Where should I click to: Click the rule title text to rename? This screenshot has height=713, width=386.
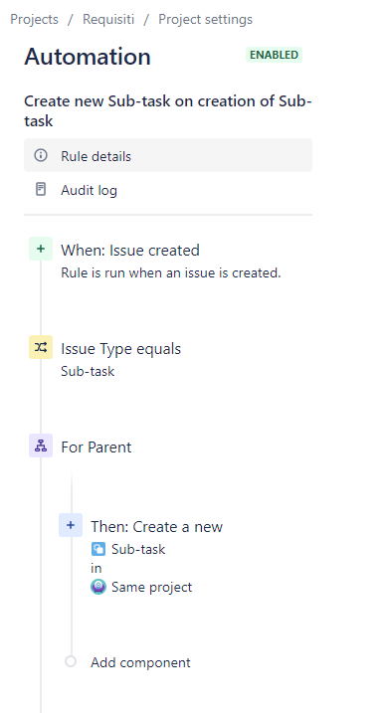coord(168,111)
